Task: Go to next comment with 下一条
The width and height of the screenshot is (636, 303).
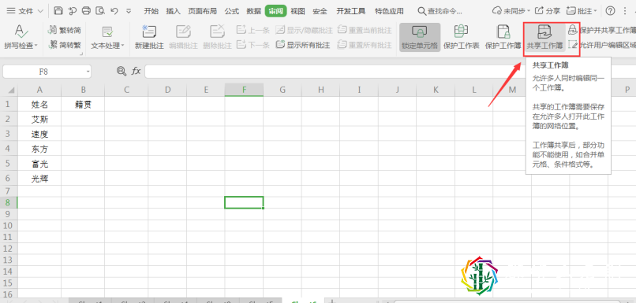Action: 253,45
